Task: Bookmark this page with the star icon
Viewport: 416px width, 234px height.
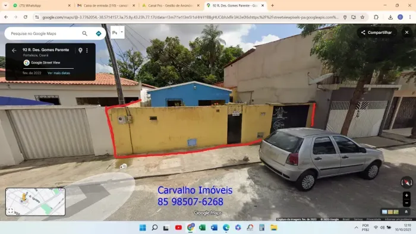Action: 363,17
